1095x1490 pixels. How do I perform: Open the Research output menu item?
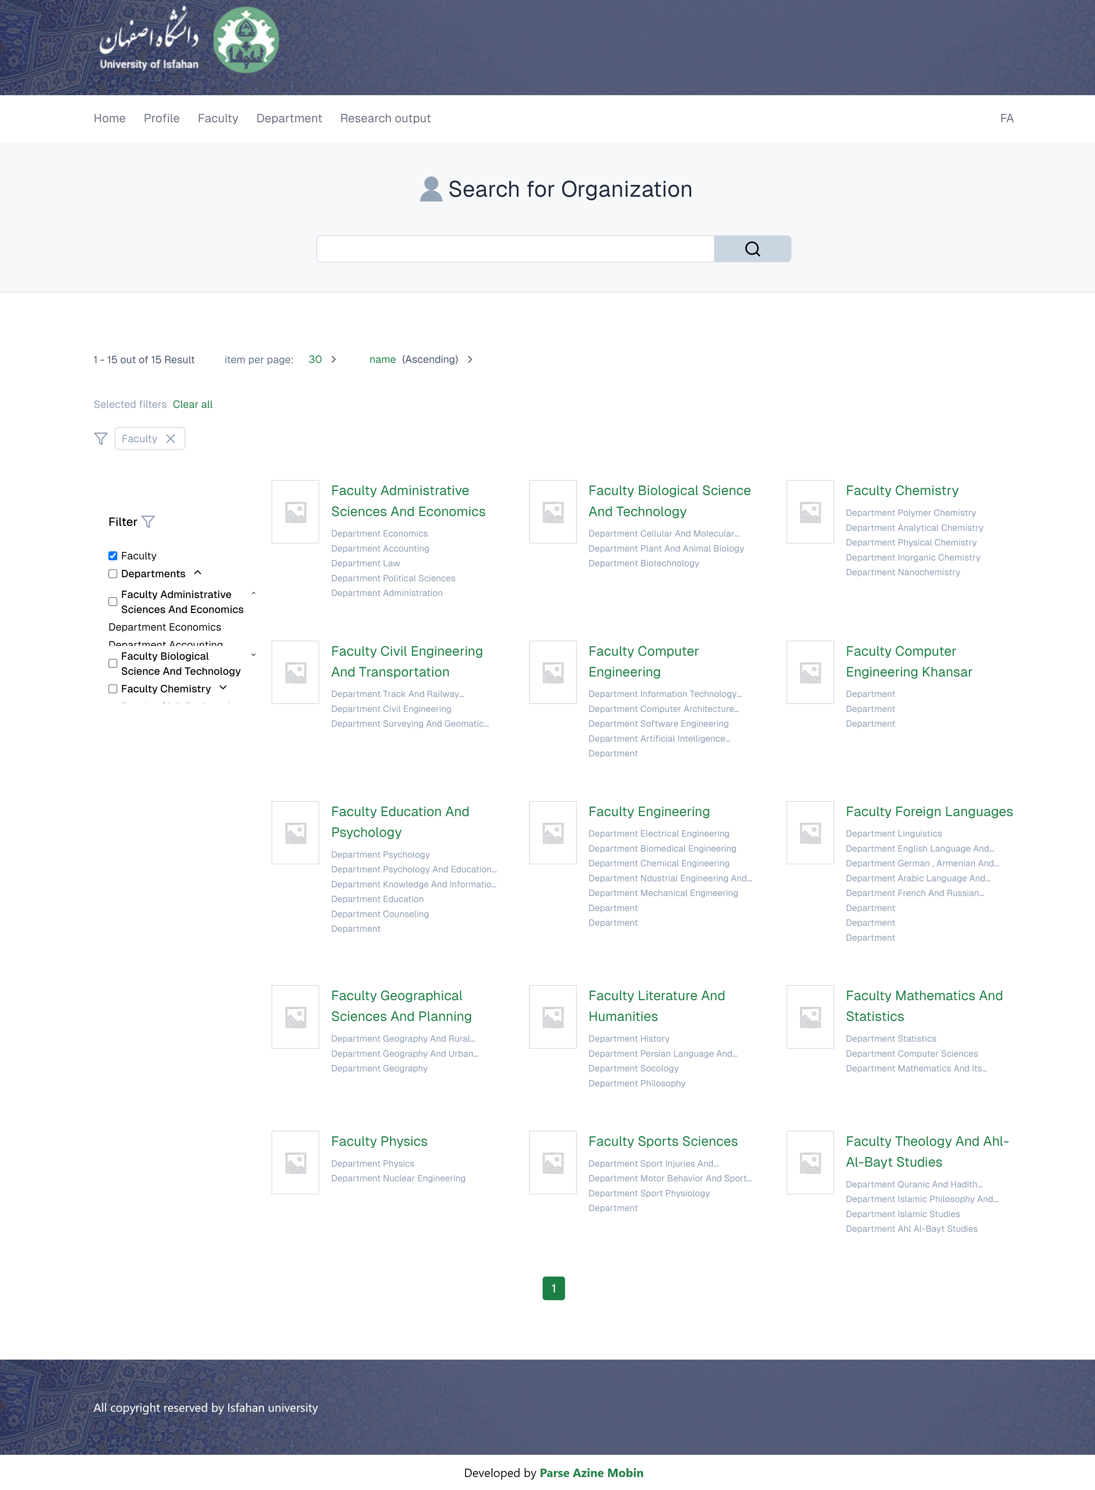tap(386, 118)
